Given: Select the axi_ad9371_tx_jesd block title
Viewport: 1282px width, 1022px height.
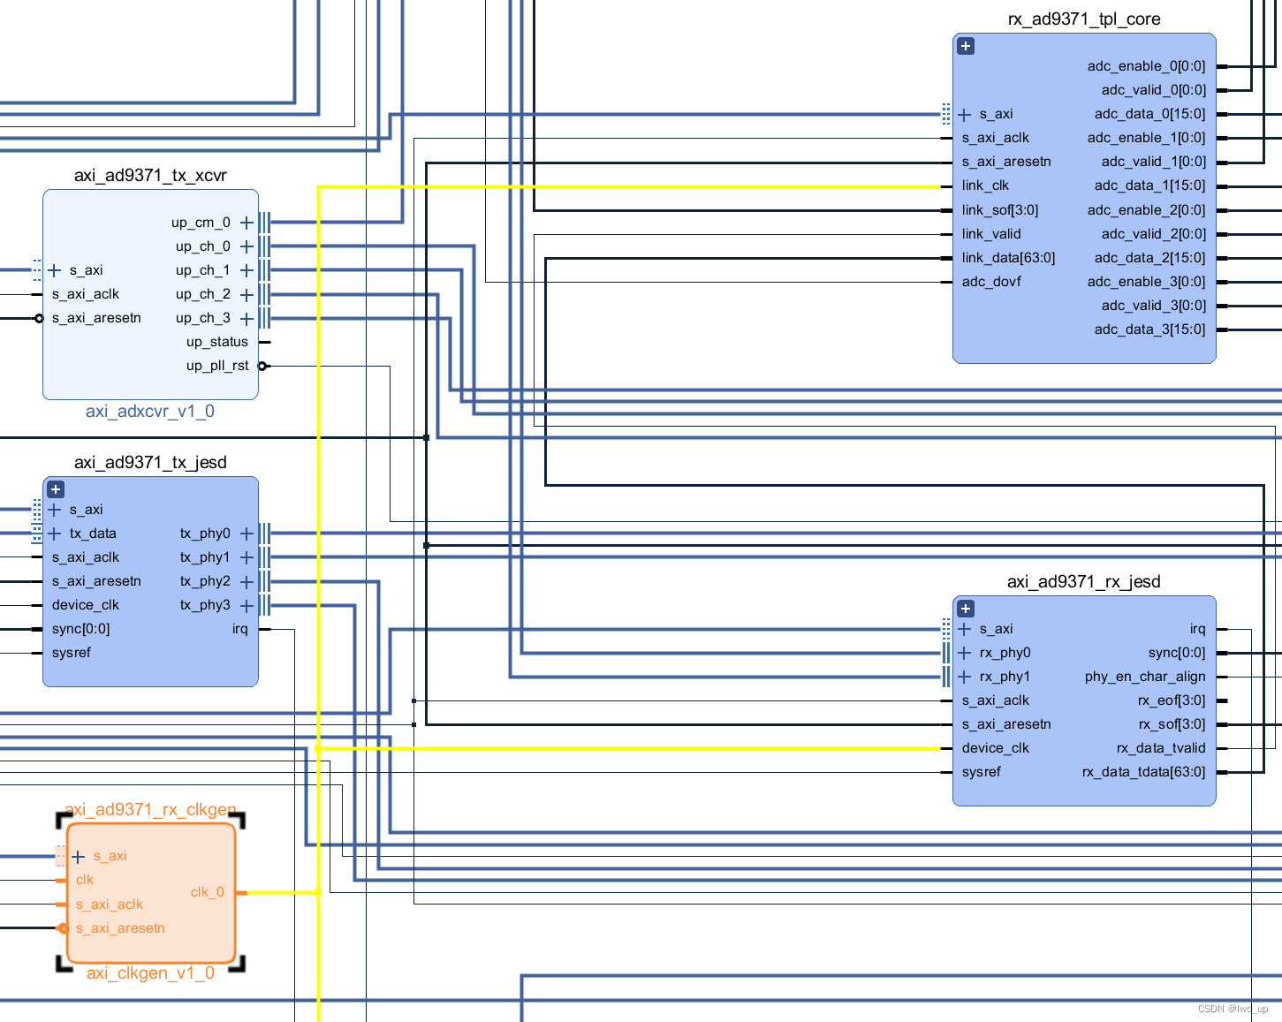Looking at the screenshot, I should coord(150,462).
